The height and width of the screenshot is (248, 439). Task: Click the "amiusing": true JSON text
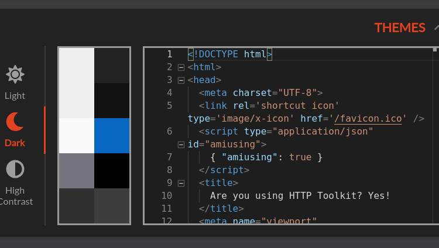tap(266, 157)
